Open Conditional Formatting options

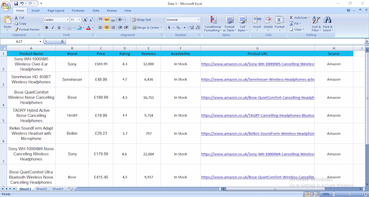tap(212, 24)
